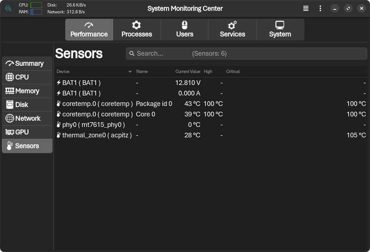View the GPU performance page
Image resolution: width=370 pixels, height=252 pixels.
pyautogui.click(x=27, y=132)
